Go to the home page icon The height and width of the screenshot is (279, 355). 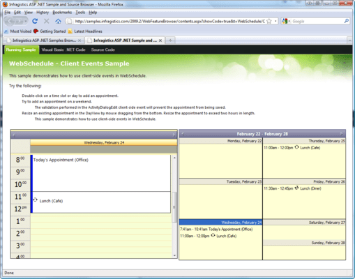tap(58, 22)
